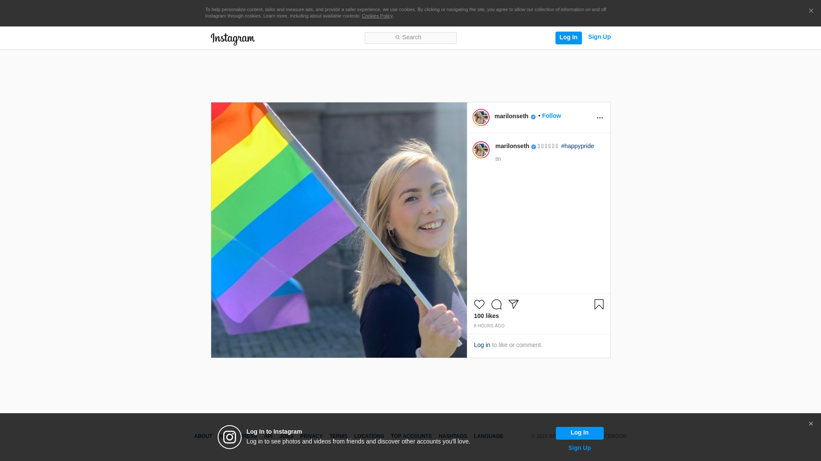Open the Sign Up link in header
821x461 pixels.
(599, 37)
